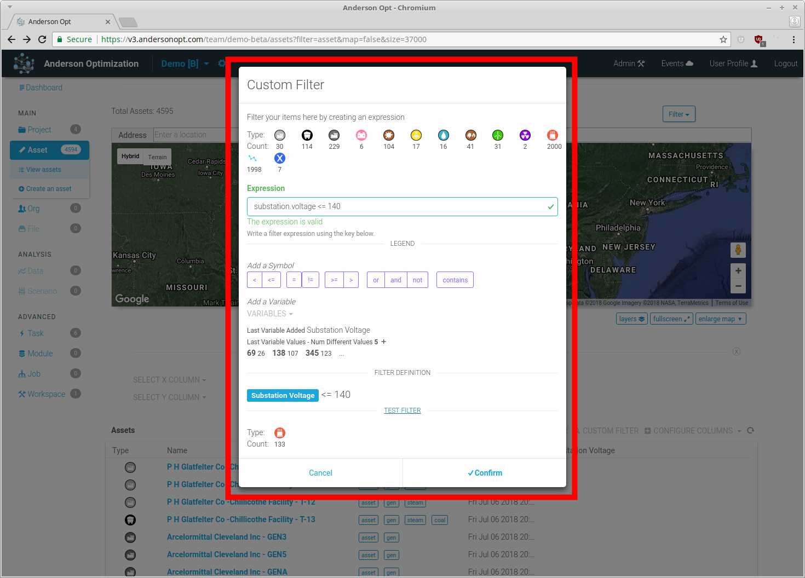The width and height of the screenshot is (805, 578).
Task: Open User Profile in the top navigation
Action: coord(733,63)
